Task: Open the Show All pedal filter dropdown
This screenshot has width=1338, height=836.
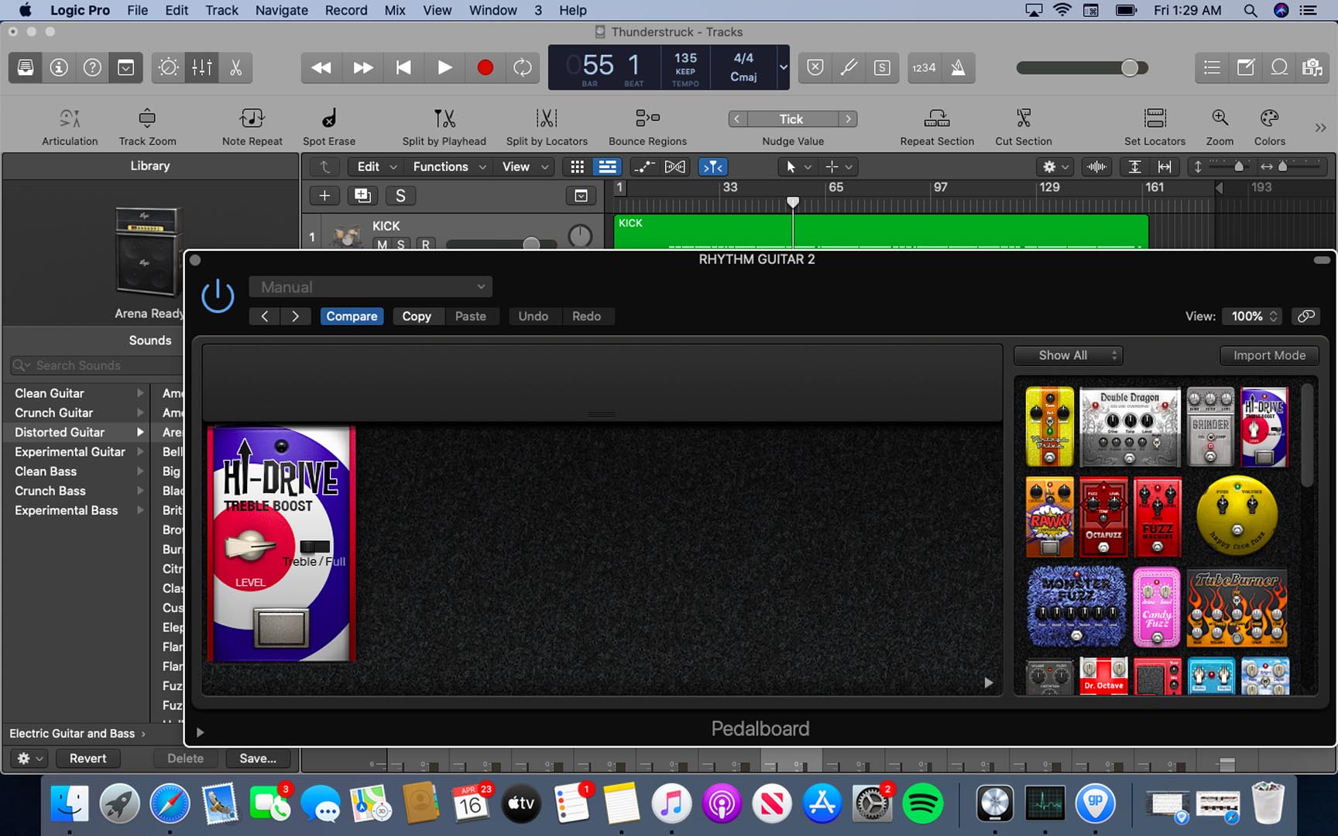Action: (1069, 355)
